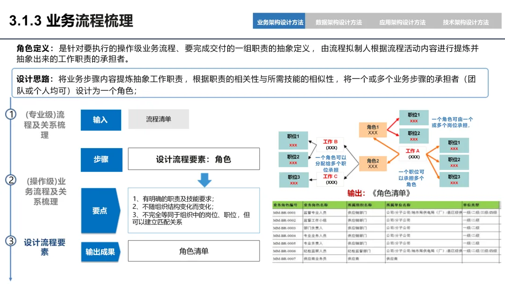This screenshot has width=505, height=284.
Task: Go to the 技术架构设计方法 tab
Action: coord(466,22)
